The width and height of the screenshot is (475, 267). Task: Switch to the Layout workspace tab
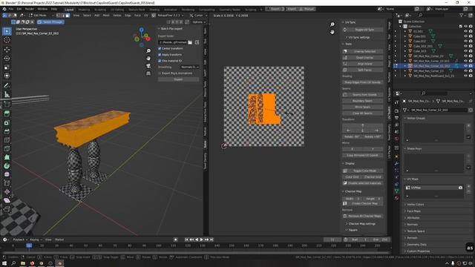[69, 10]
